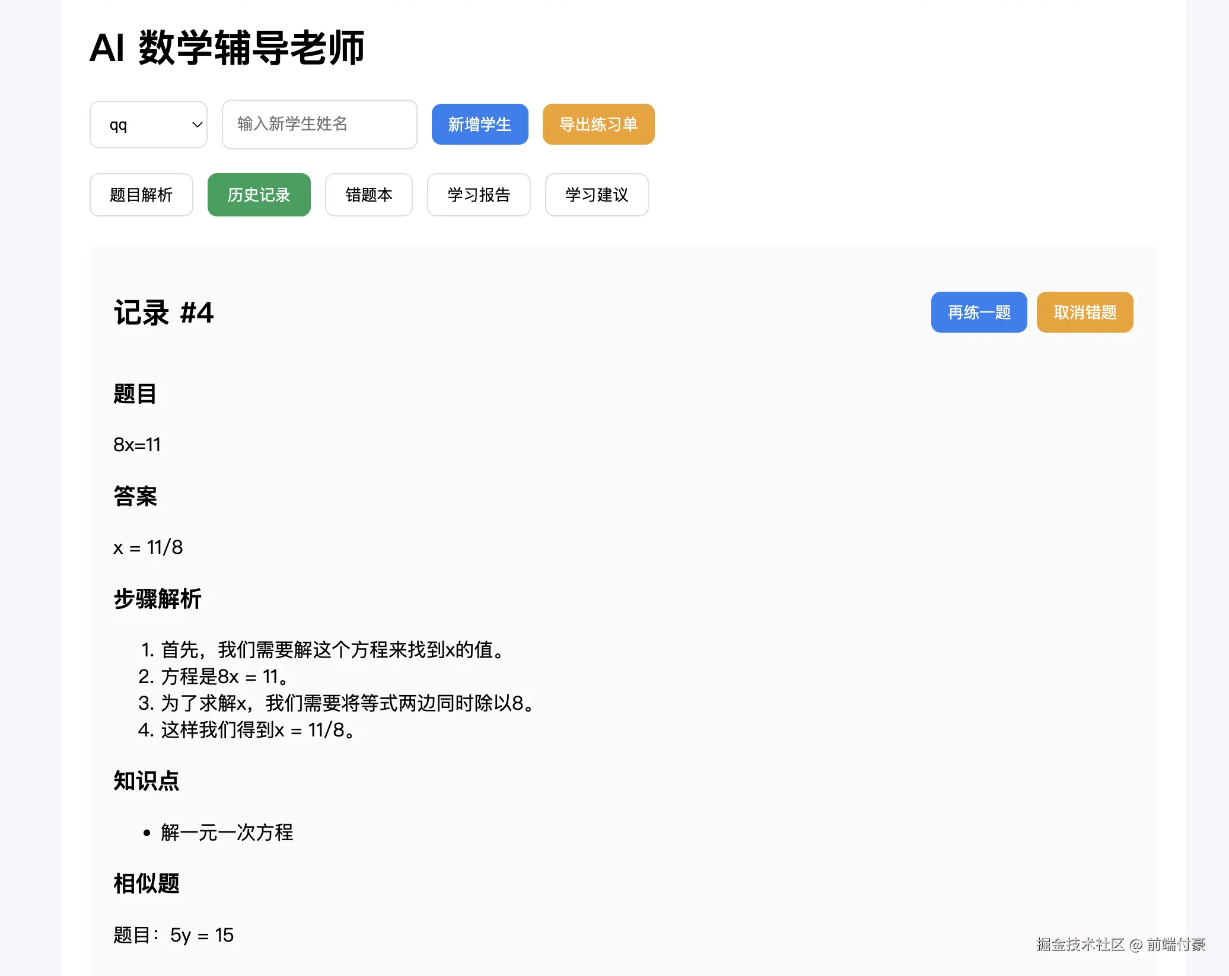The width and height of the screenshot is (1229, 976).
Task: Click the answer x = 11/8
Action: [148, 547]
